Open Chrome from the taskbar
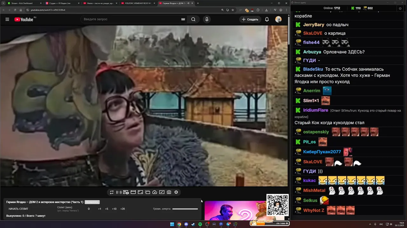 [x=179, y=224]
